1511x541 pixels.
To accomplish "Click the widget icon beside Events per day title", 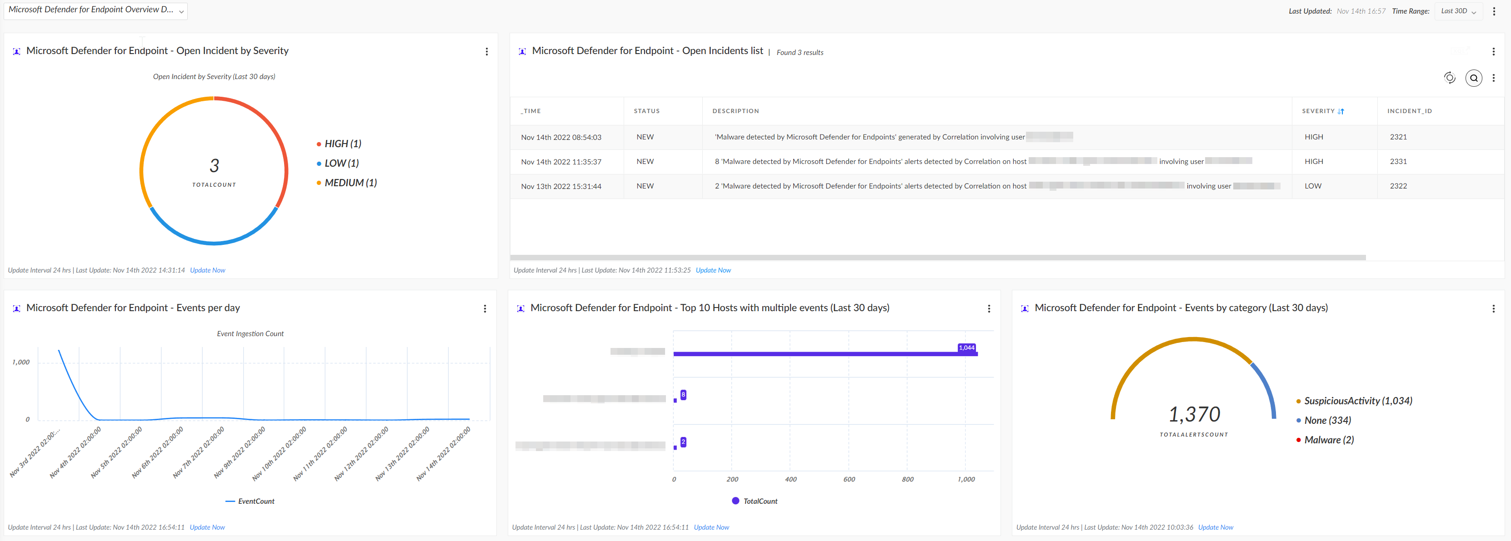I will (16, 309).
